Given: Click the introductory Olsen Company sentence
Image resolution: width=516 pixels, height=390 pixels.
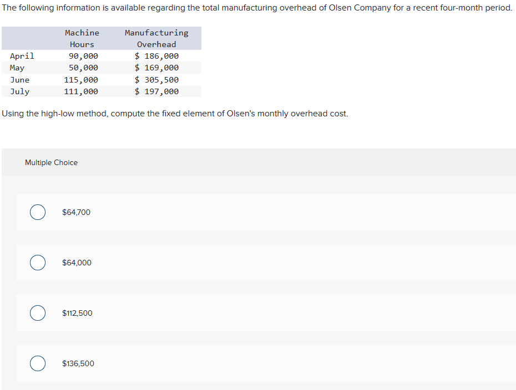Looking at the screenshot, I should tap(257, 7).
